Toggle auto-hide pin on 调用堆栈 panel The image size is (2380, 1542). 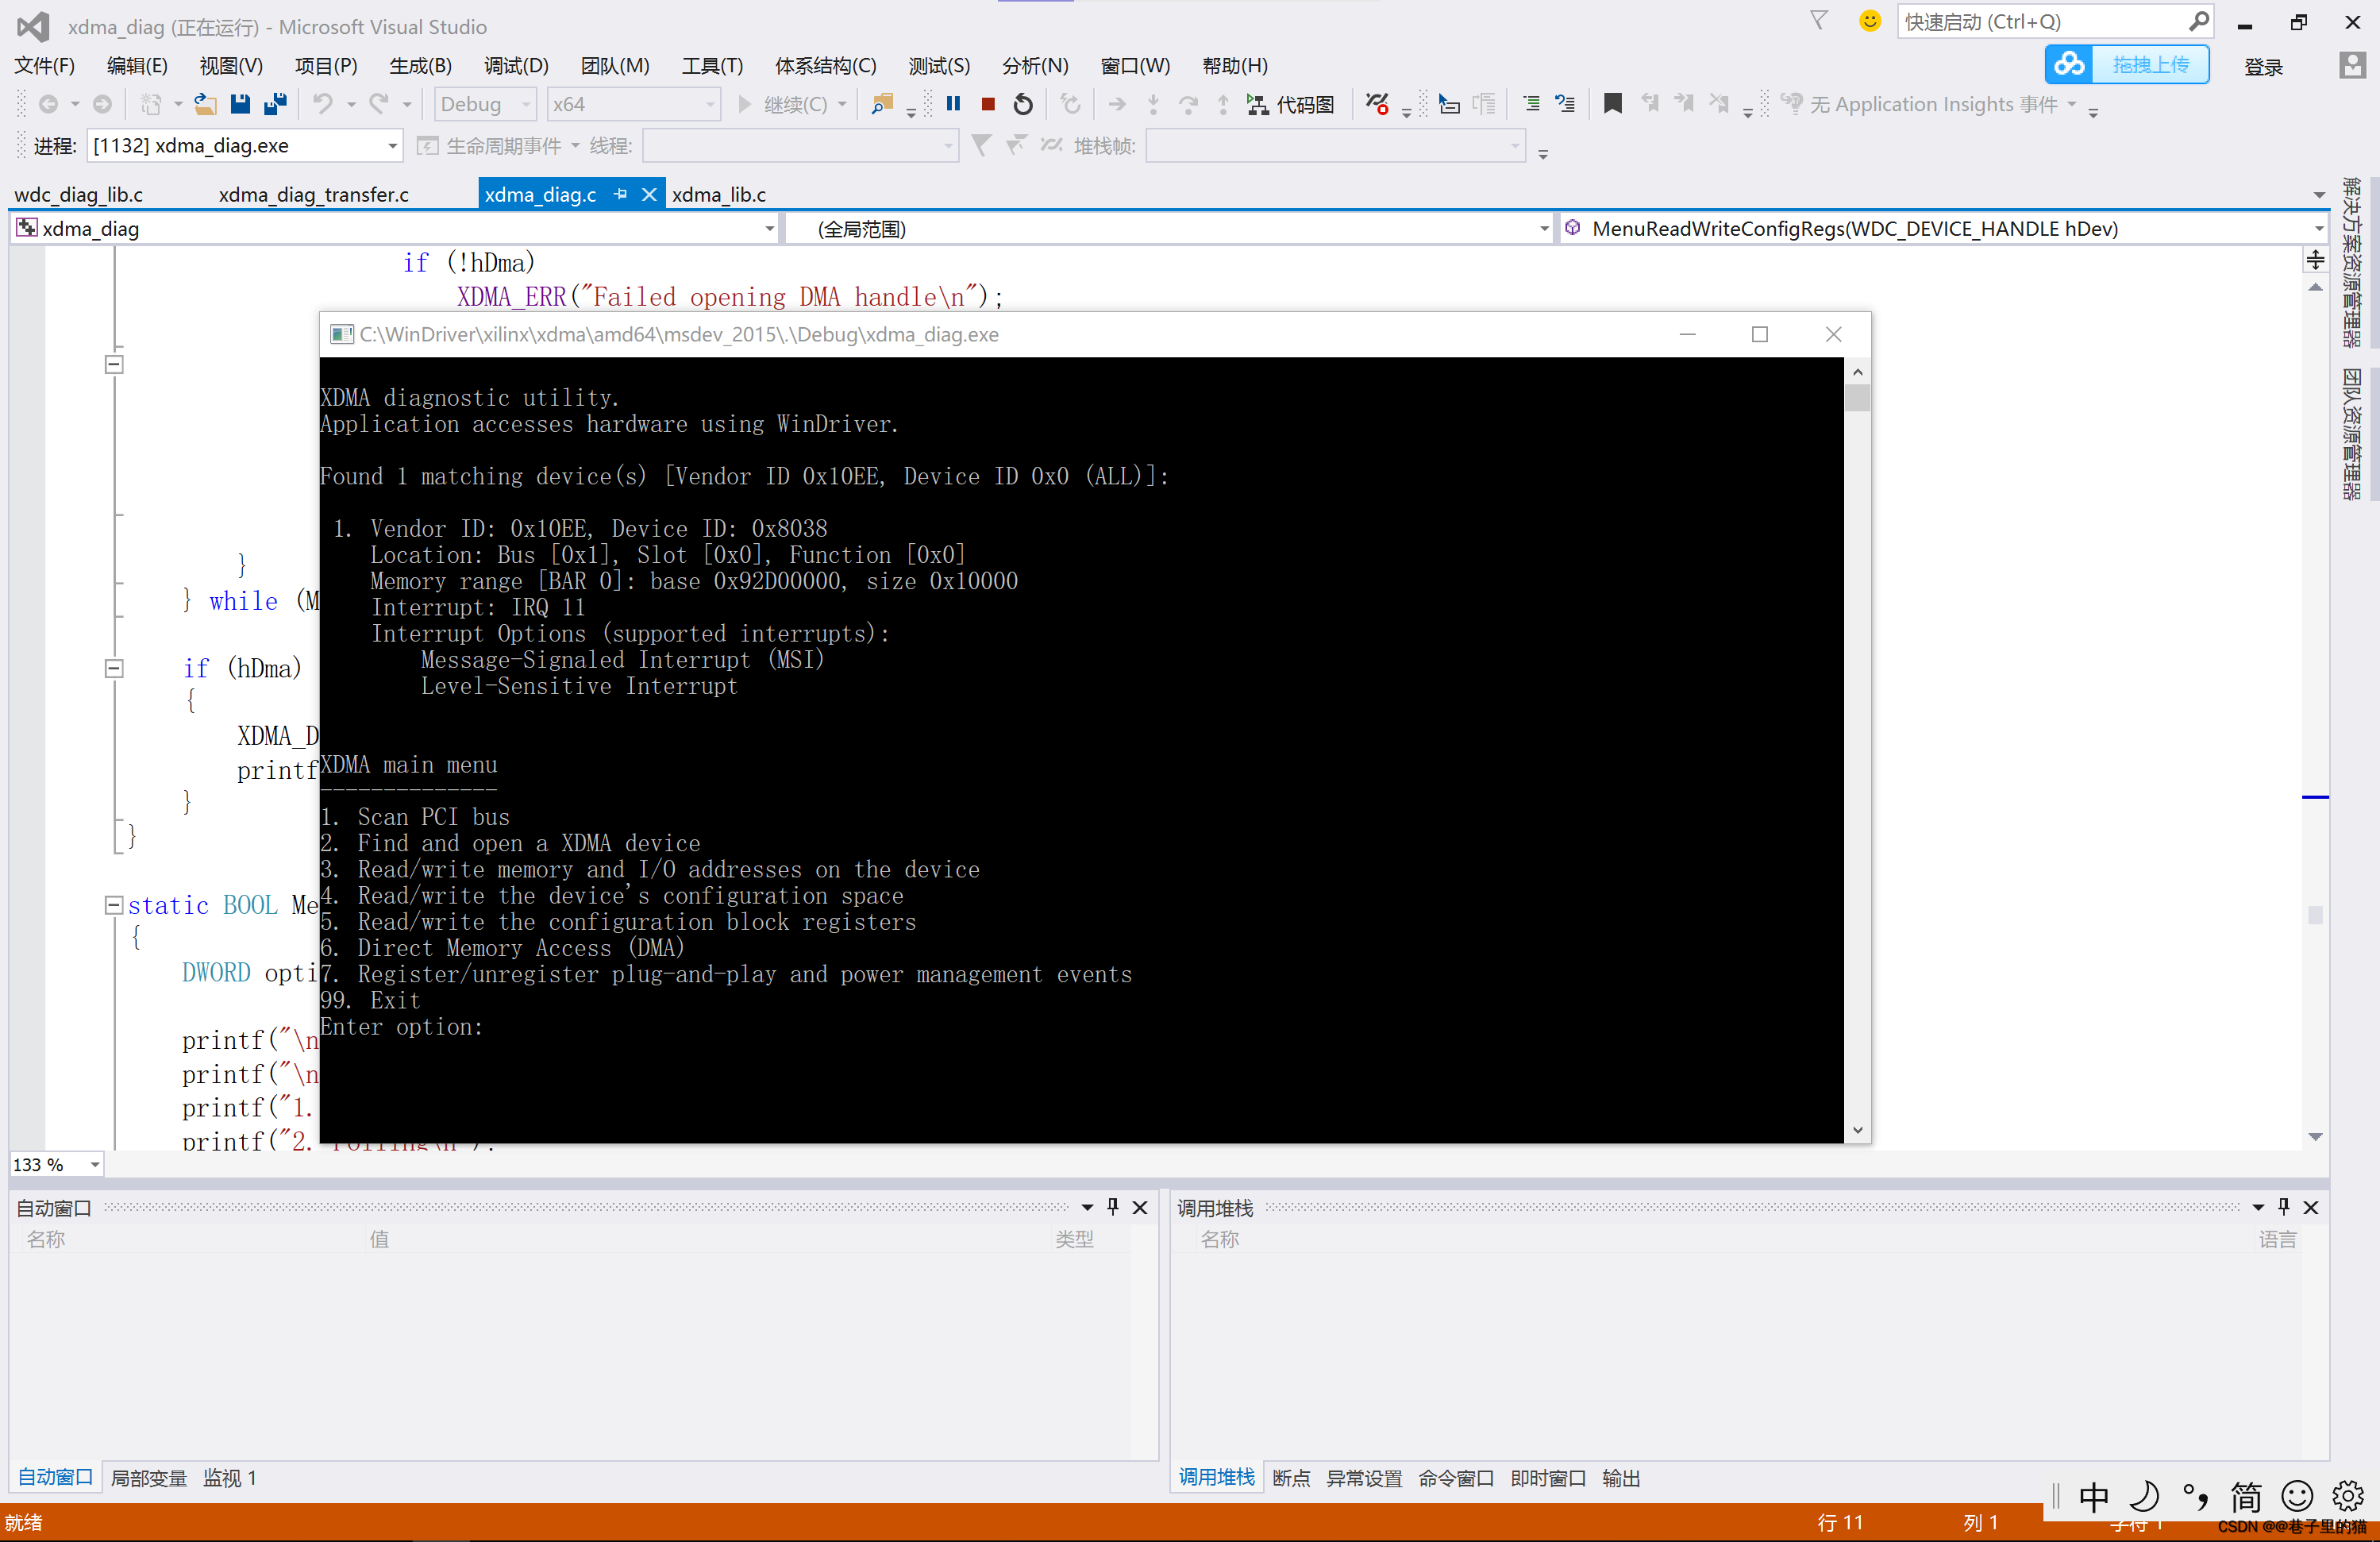tap(2283, 1207)
